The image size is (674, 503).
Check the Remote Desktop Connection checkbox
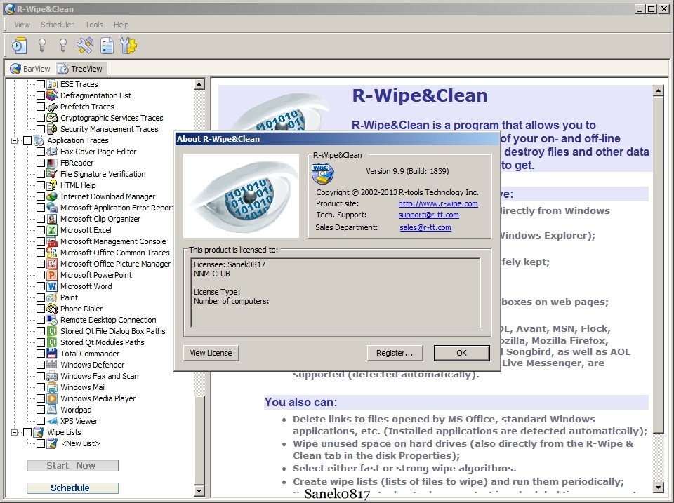tap(41, 320)
